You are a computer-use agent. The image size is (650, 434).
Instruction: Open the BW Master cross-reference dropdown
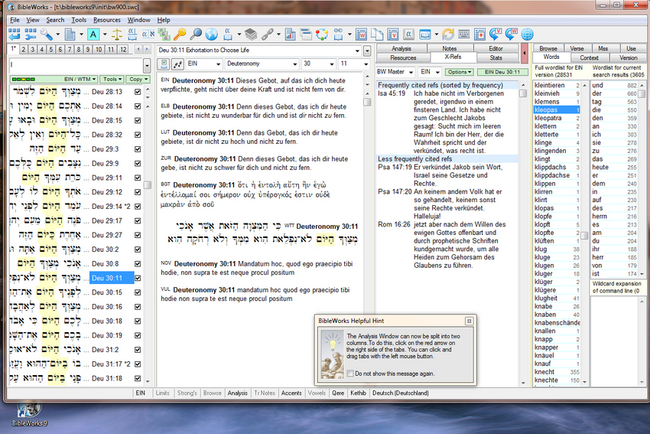(x=395, y=72)
